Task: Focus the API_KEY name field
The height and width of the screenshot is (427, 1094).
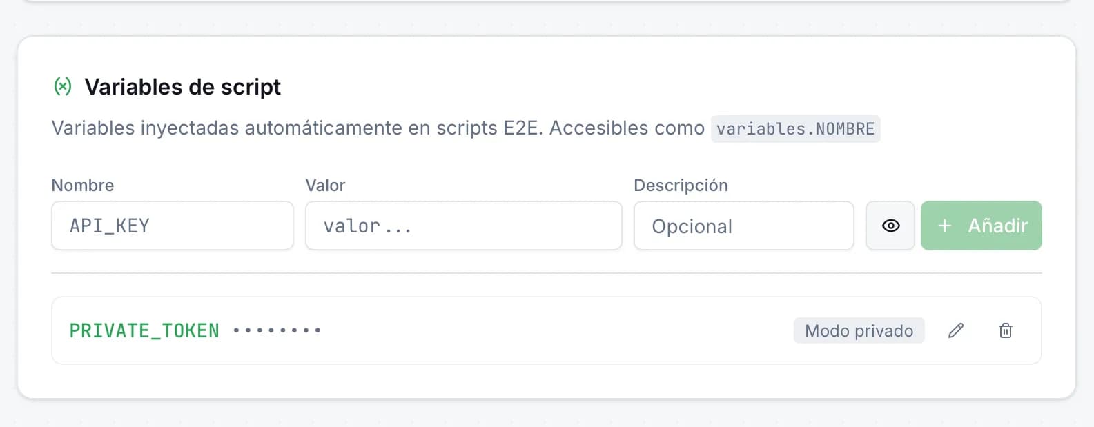Action: tap(172, 226)
